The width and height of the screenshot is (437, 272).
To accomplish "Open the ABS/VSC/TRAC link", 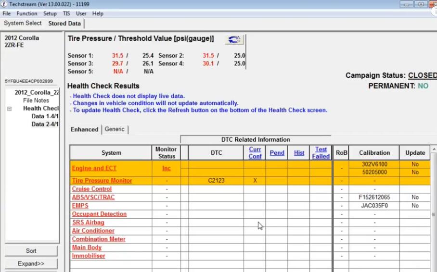I will pos(93,197).
